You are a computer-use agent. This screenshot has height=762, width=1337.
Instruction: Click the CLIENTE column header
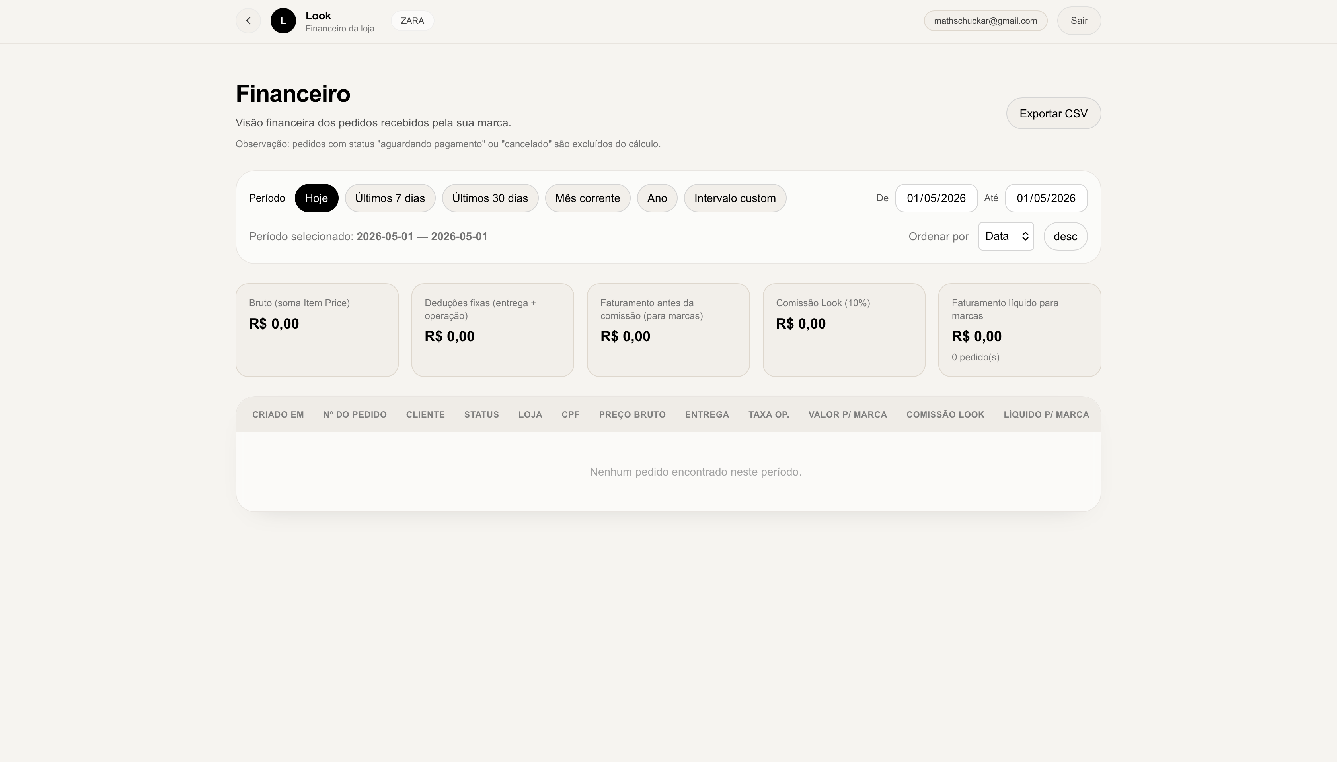coord(425,414)
